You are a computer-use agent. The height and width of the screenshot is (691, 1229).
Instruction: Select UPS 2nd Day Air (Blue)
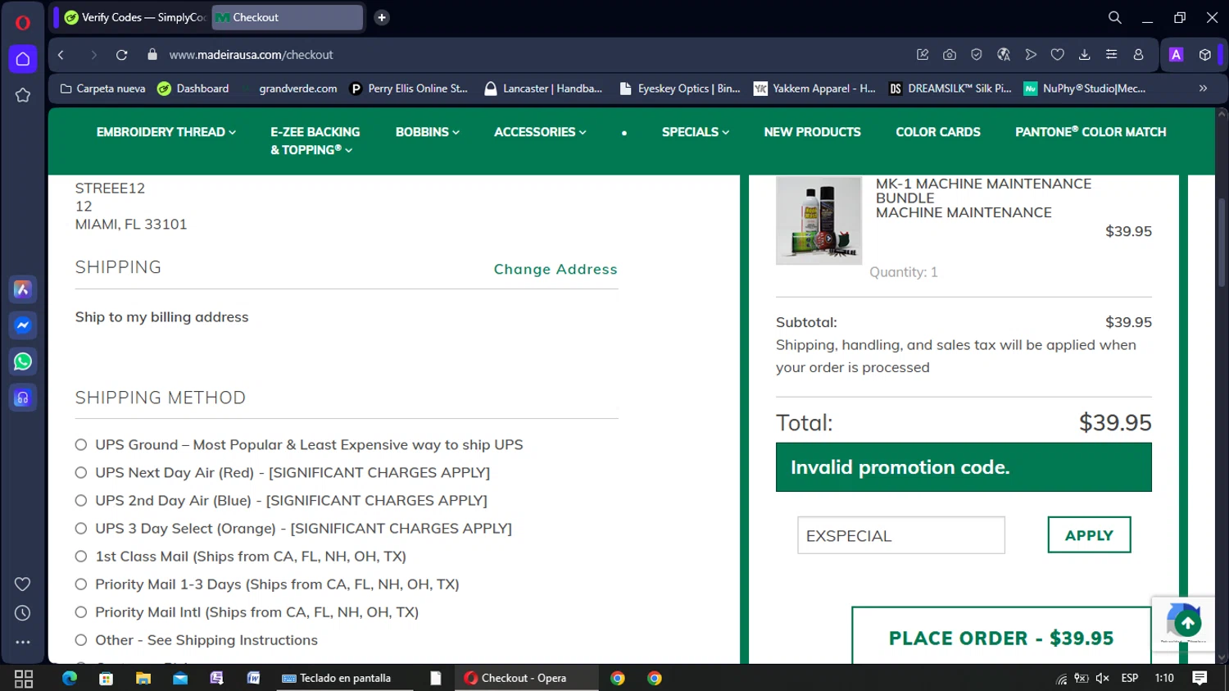pos(81,501)
